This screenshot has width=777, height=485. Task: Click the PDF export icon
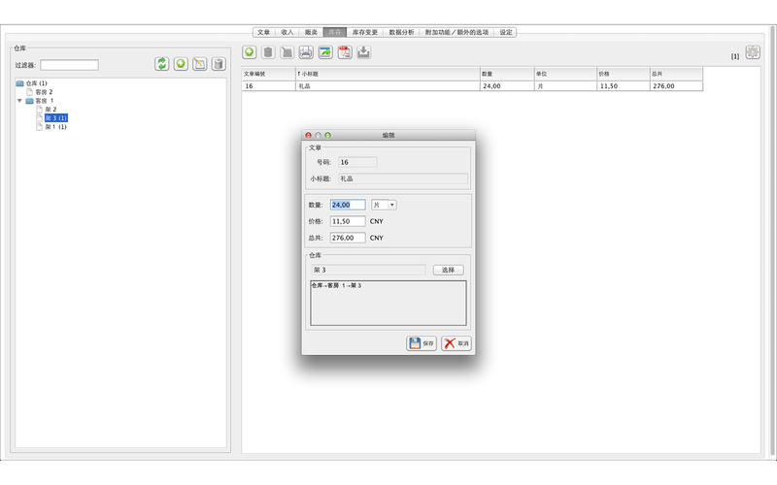344,52
